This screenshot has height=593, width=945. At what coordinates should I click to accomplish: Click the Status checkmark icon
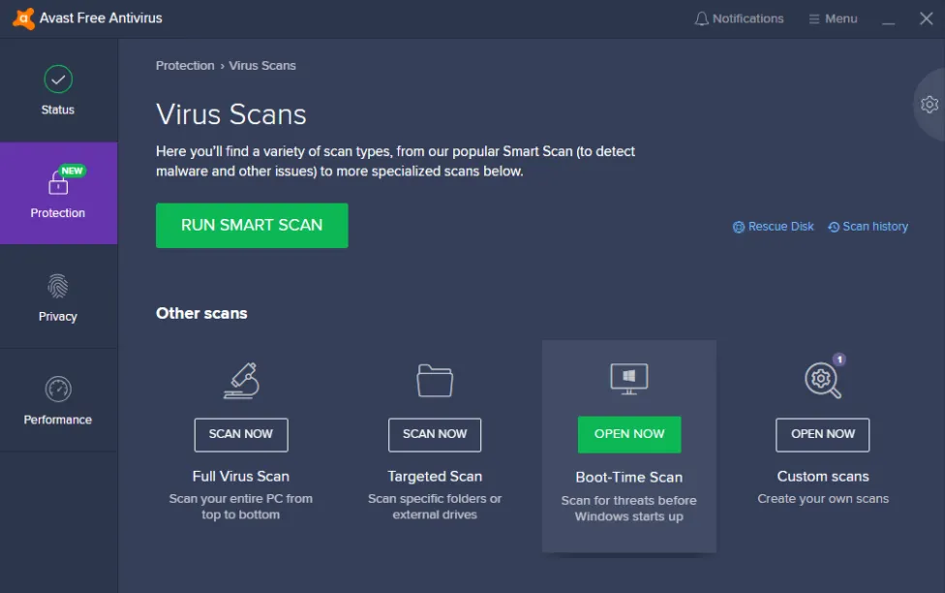[58, 79]
